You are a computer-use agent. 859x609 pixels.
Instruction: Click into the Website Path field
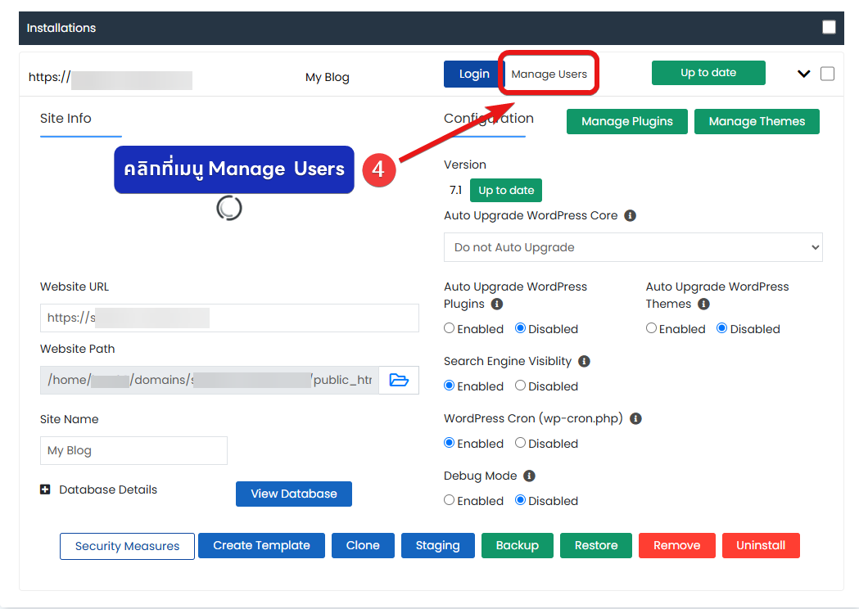(210, 380)
